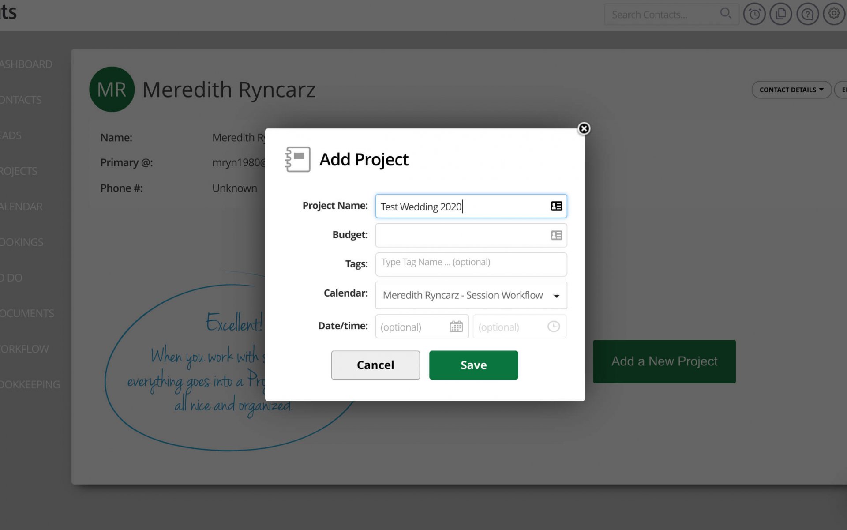The width and height of the screenshot is (847, 530).
Task: Click the Add Project dialog title
Action: (364, 159)
